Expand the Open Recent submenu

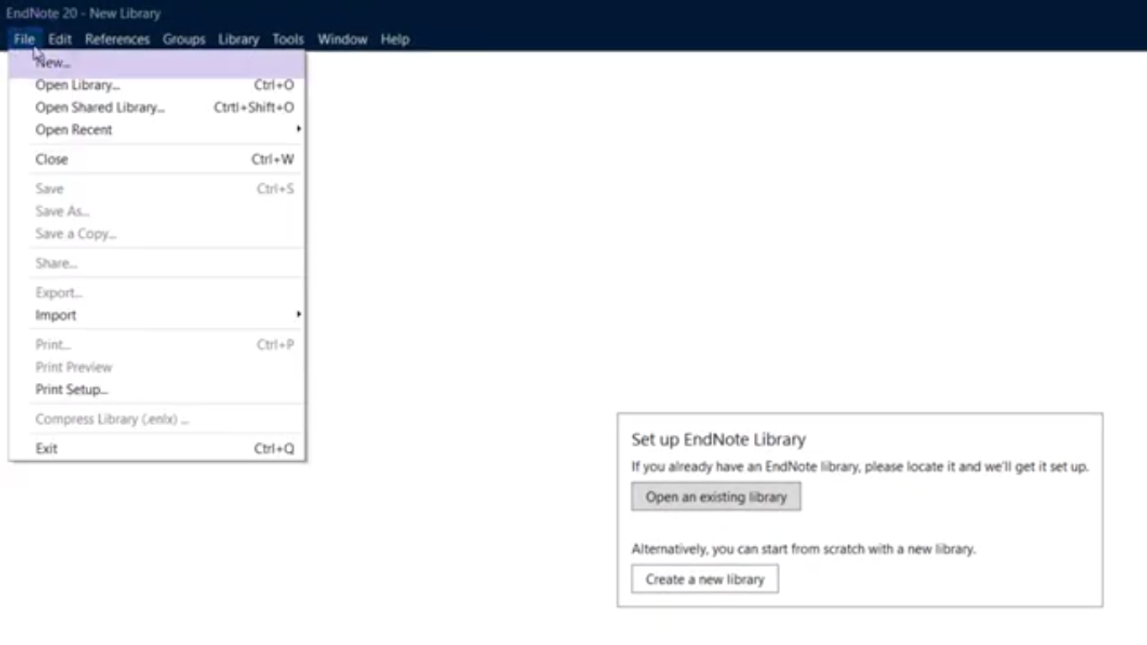point(157,130)
